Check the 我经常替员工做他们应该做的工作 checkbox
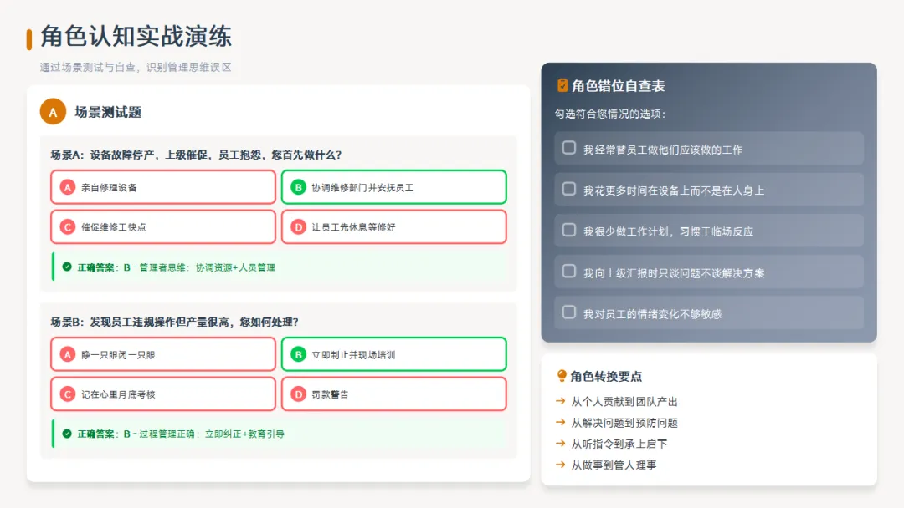Image resolution: width=904 pixels, height=508 pixels. point(569,148)
